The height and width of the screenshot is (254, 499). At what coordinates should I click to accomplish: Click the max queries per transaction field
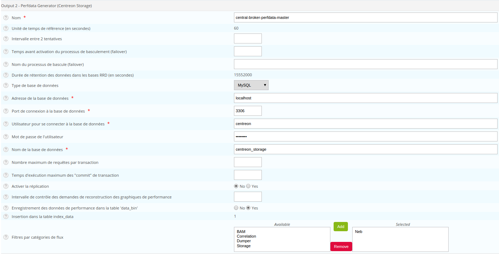(248, 162)
